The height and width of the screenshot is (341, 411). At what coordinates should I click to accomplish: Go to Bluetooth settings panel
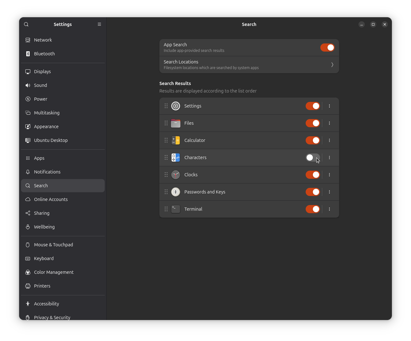[x=44, y=54]
